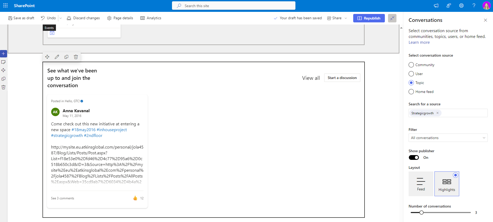Click the Republish button
493x222 pixels.
coord(369,18)
